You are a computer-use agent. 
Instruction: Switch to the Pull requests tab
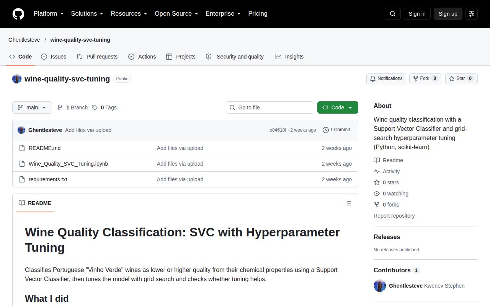[x=97, y=57]
